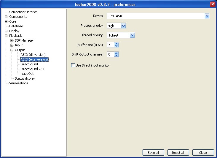Viewport: 217px width, 158px height.
Task: Click the Buffer size value field
Action: pyautogui.click(x=111, y=45)
